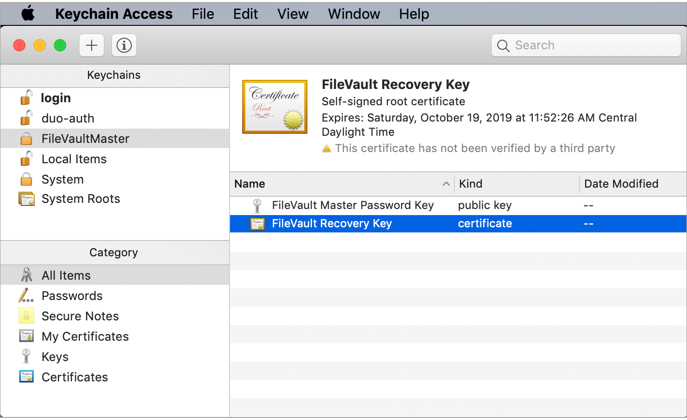Click the Name column sort arrow
The width and height of the screenshot is (687, 420).
coord(446,184)
